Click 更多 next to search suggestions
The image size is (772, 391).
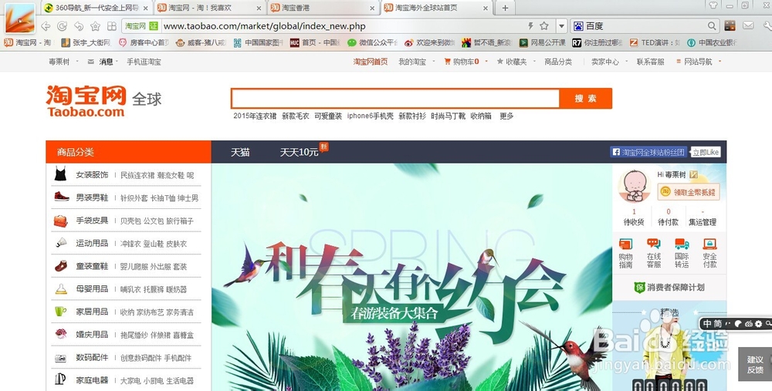(x=506, y=116)
